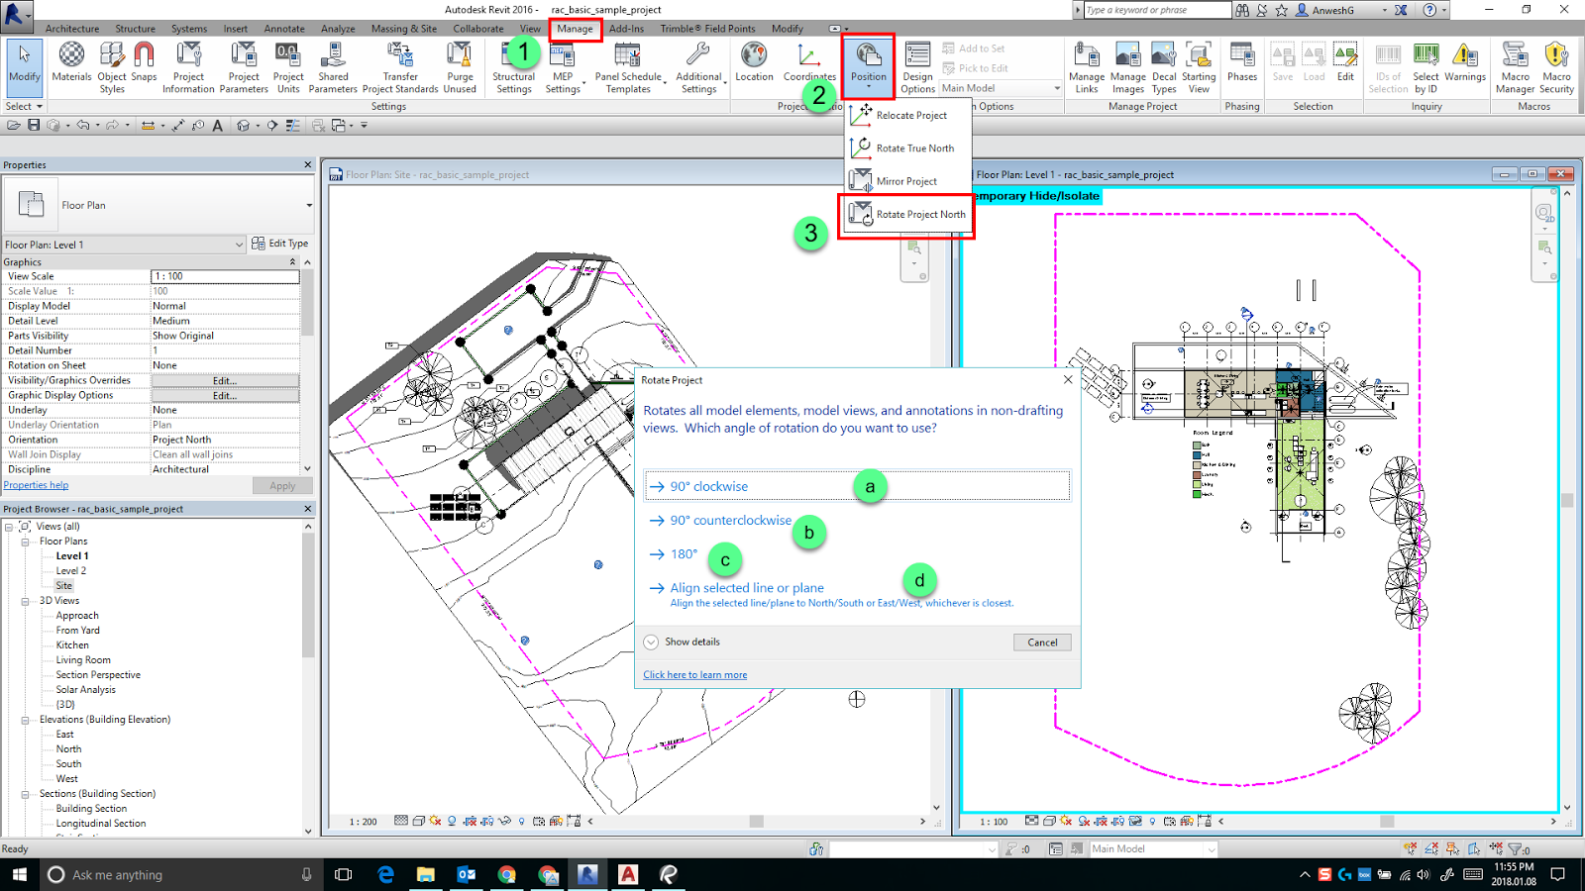Collapse the Floor Plans tree node
Screen dimensions: 1585x891
pyautogui.click(x=25, y=542)
